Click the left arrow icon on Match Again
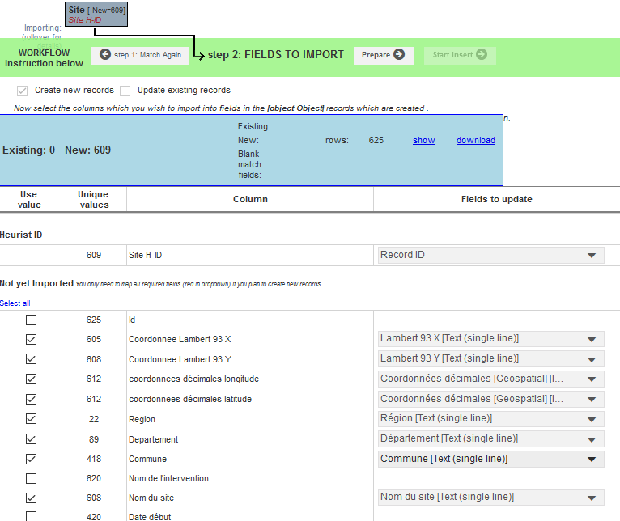The height and width of the screenshot is (521, 620). tap(105, 55)
